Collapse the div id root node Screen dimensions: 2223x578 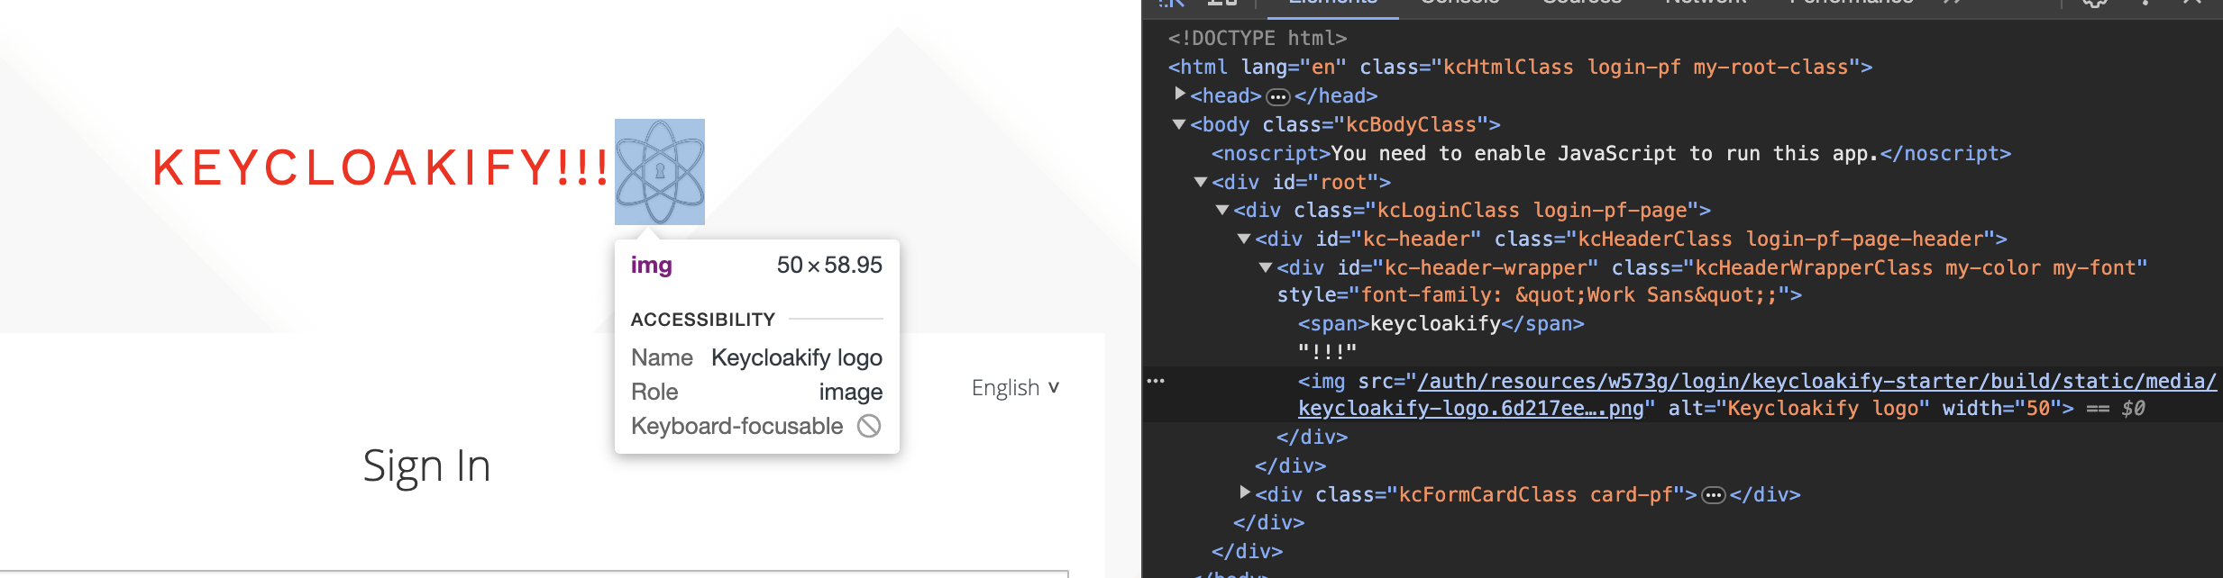point(1201,182)
